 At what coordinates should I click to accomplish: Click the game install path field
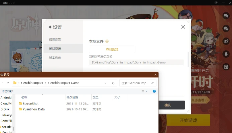point(136,62)
